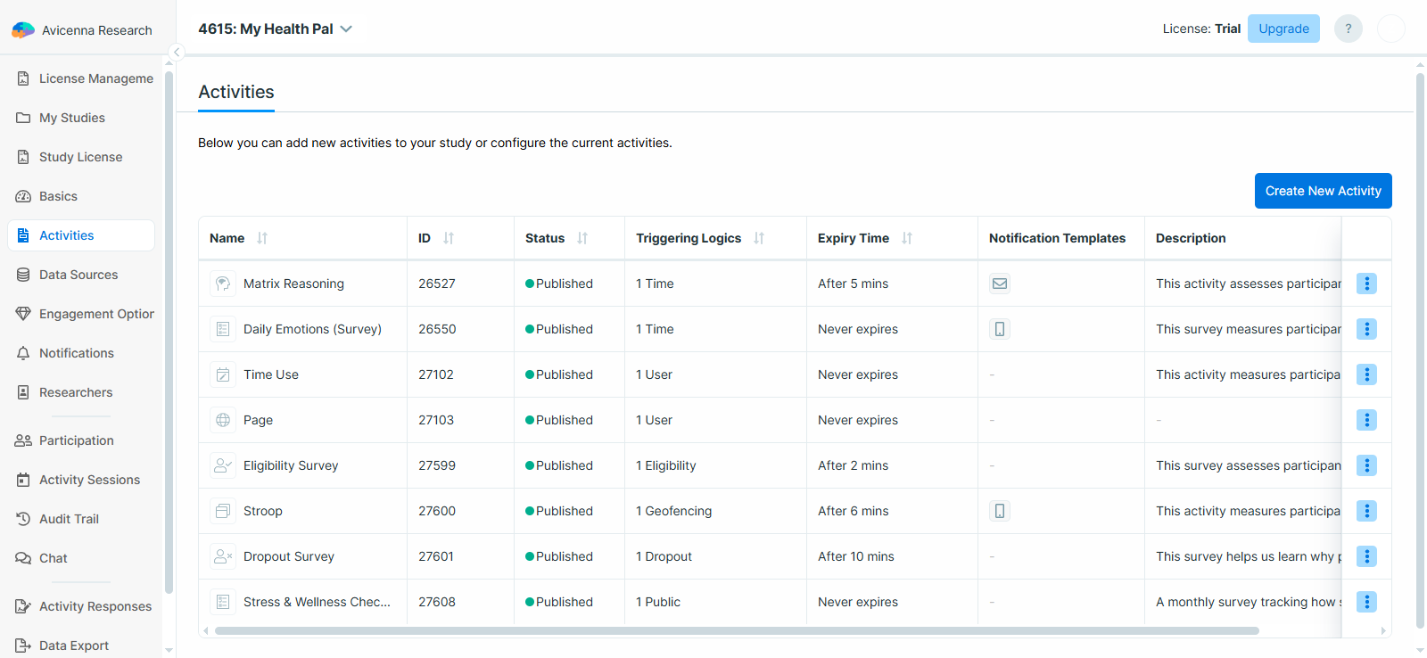Click the Upgrade license button
Screen dimensions: 1427x658
coord(1283,29)
